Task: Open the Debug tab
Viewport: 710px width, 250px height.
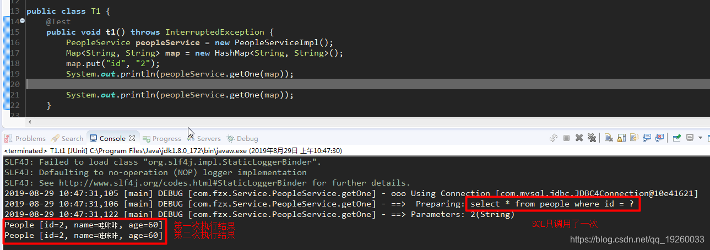Action: 242,138
